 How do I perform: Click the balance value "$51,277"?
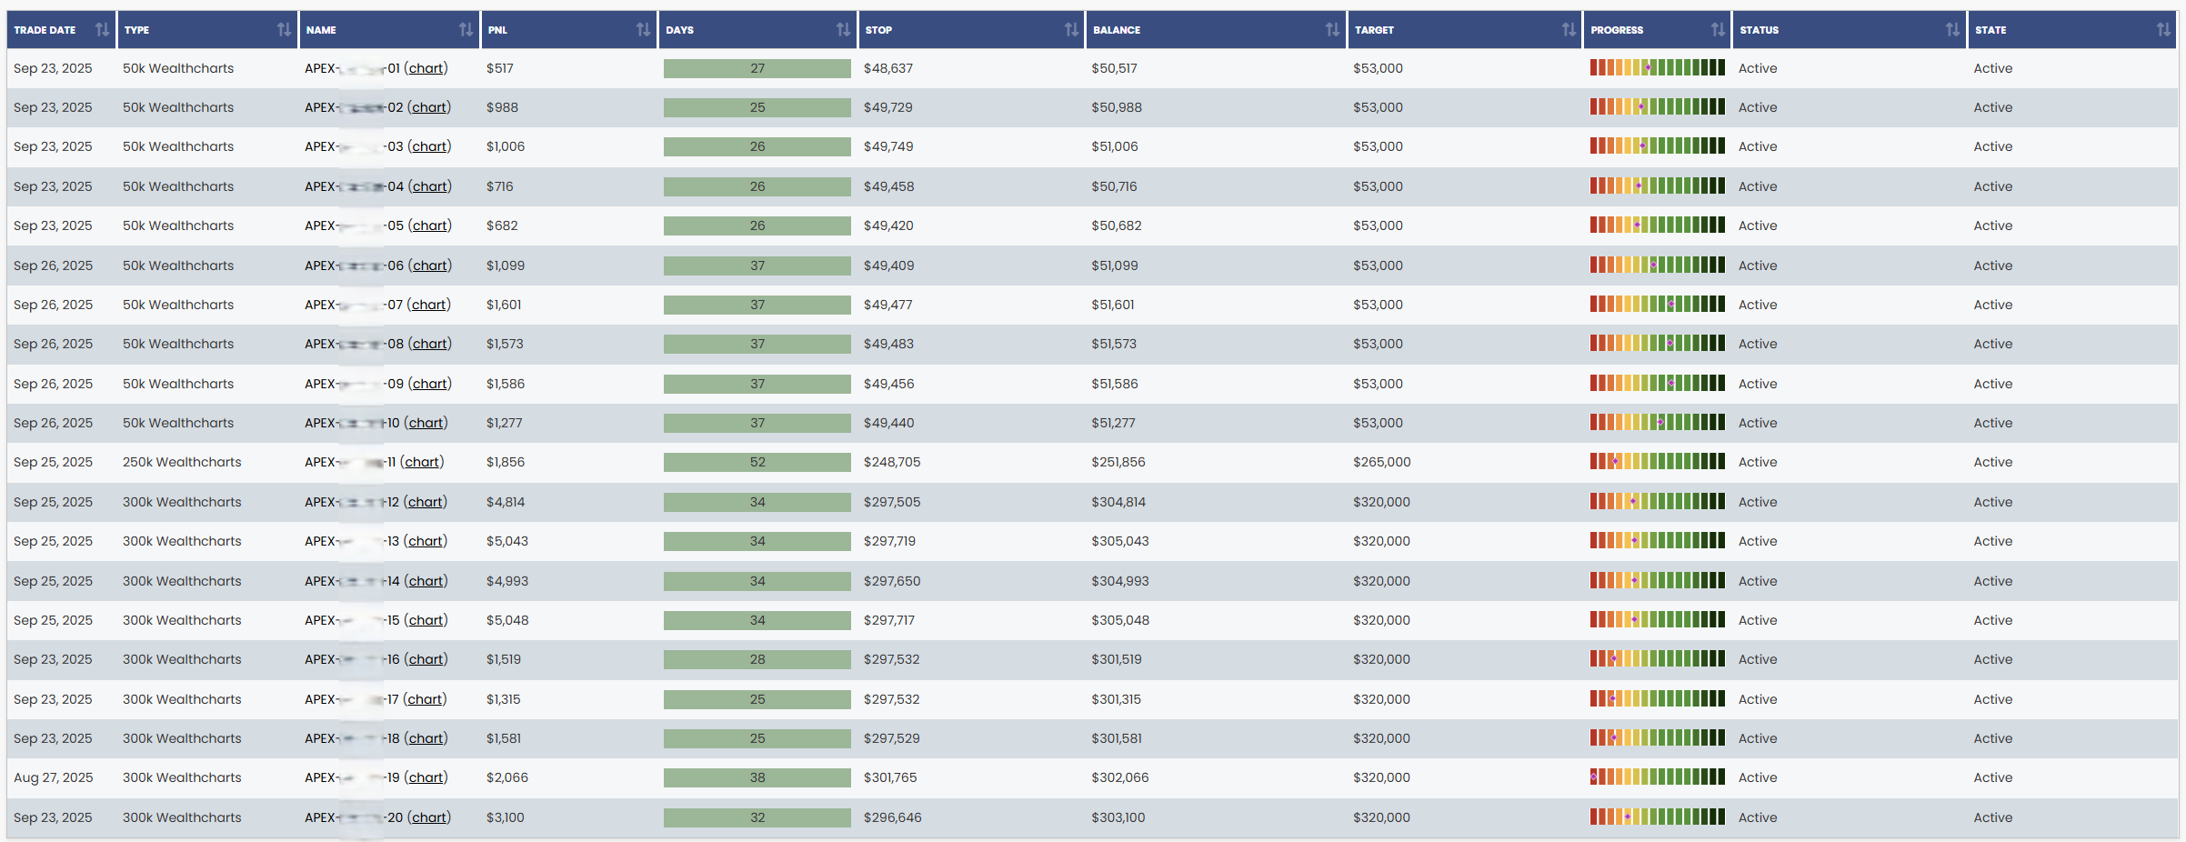coord(1113,423)
